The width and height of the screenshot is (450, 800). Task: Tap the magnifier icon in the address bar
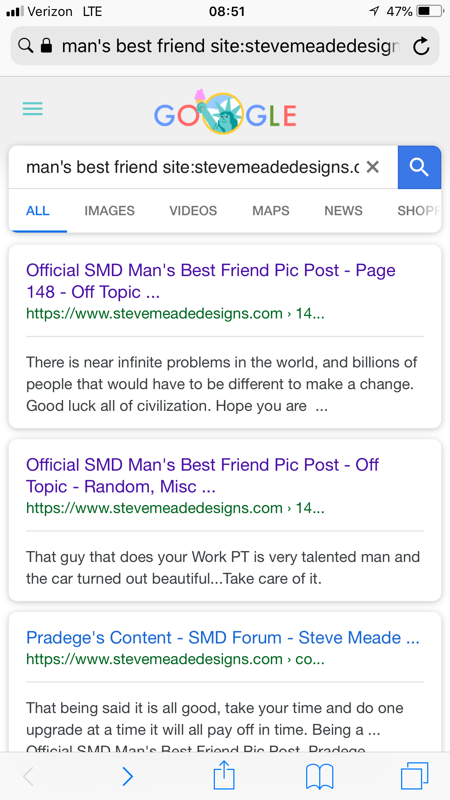(x=26, y=46)
